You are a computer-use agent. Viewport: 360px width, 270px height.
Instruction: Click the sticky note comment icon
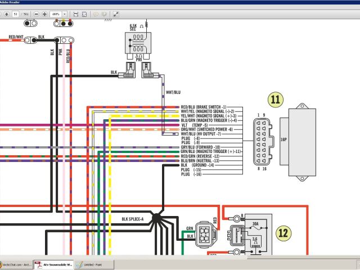click(x=96, y=13)
